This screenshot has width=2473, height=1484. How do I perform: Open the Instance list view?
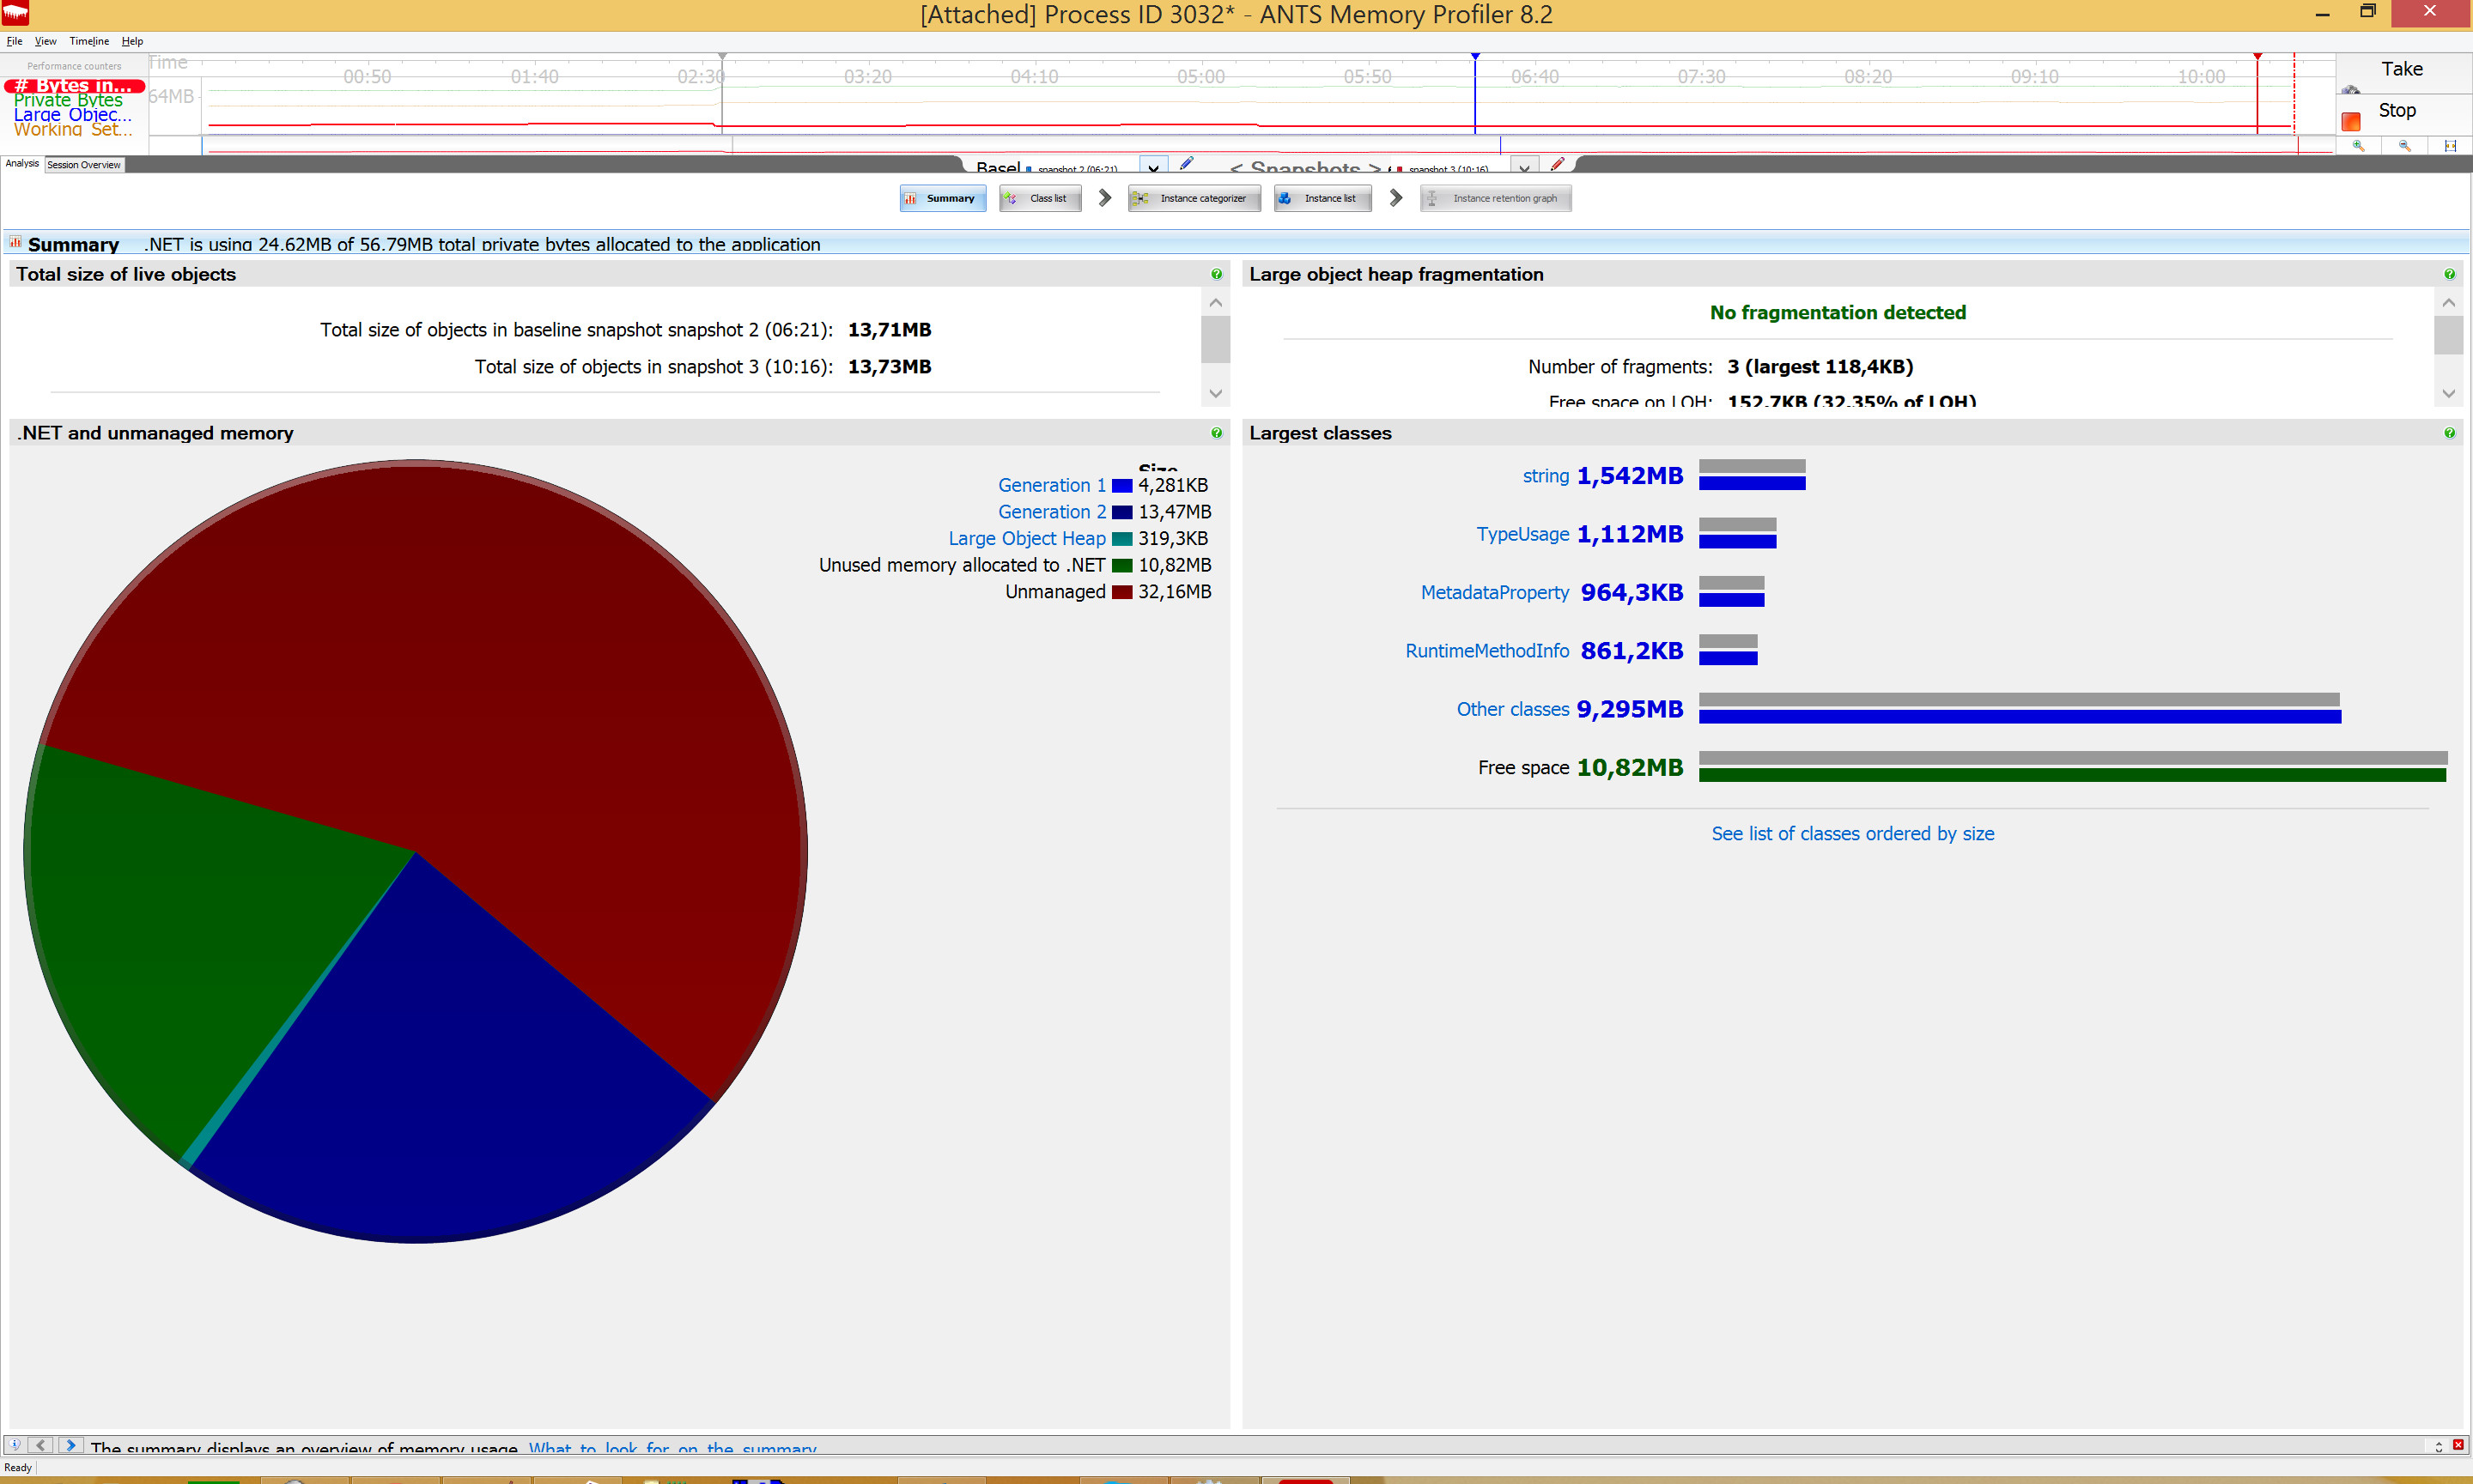(1322, 198)
